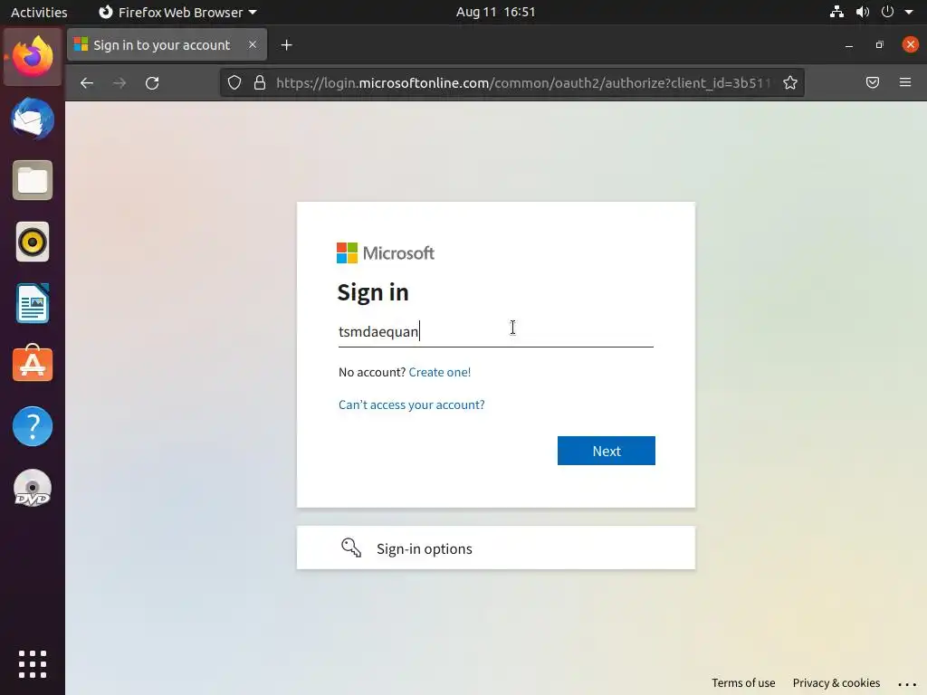Open Help from the dock
Viewport: 927px width, 695px height.
coord(33,426)
